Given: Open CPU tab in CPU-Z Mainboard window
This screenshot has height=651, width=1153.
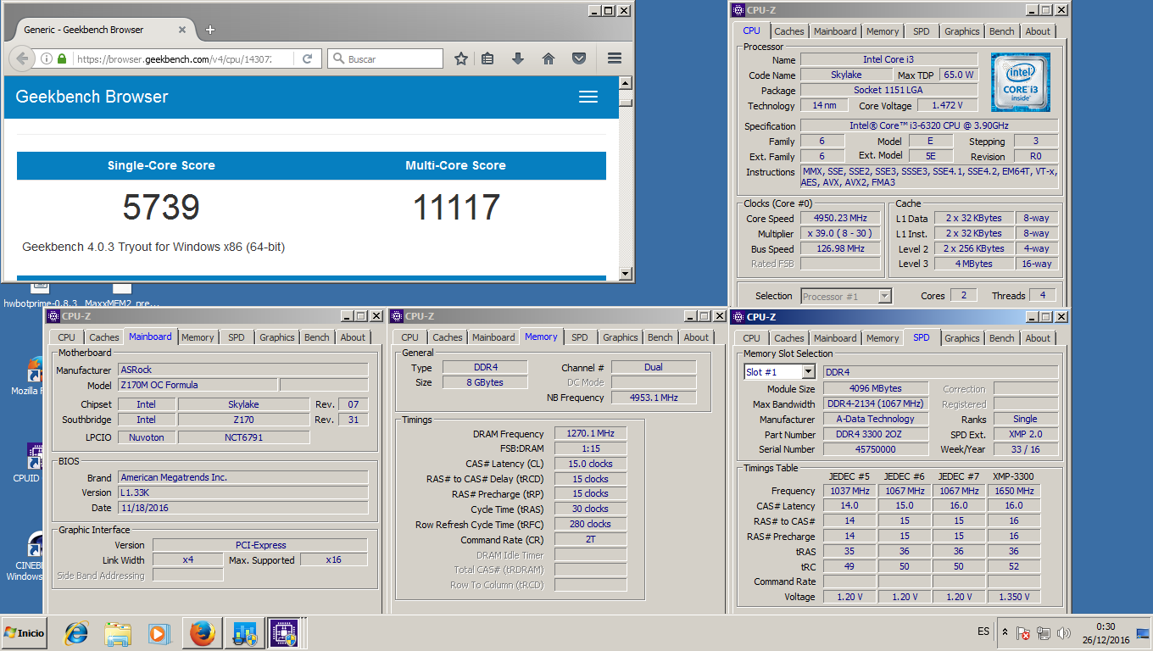Looking at the screenshot, I should coord(66,337).
